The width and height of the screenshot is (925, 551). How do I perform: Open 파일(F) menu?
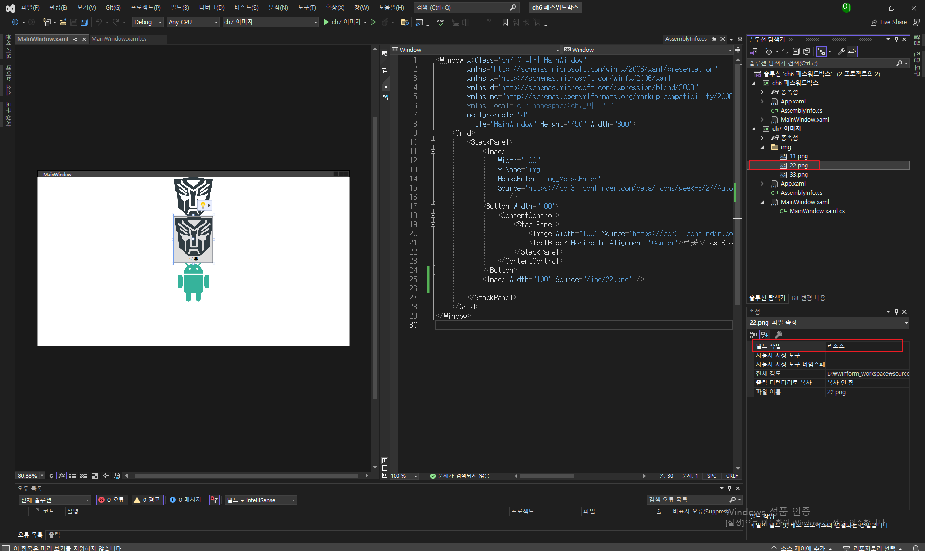pyautogui.click(x=30, y=8)
